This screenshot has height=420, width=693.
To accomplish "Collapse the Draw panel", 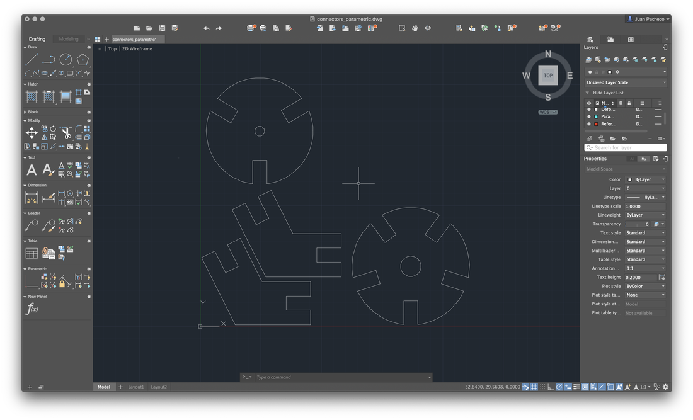I will click(25, 47).
